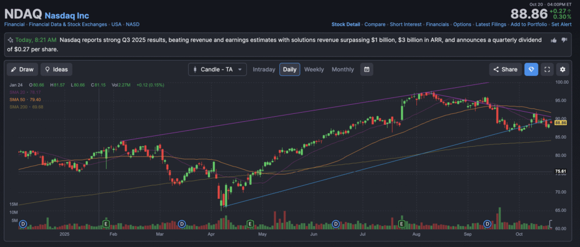Expand the Candle - TA chart type dropdown
Viewport: 580px width, 247px height.
pos(217,70)
